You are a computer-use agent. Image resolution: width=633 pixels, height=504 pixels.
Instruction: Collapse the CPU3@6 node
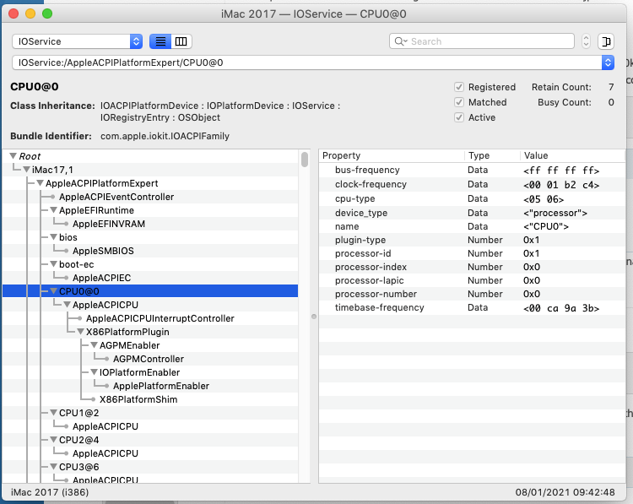[x=53, y=467]
